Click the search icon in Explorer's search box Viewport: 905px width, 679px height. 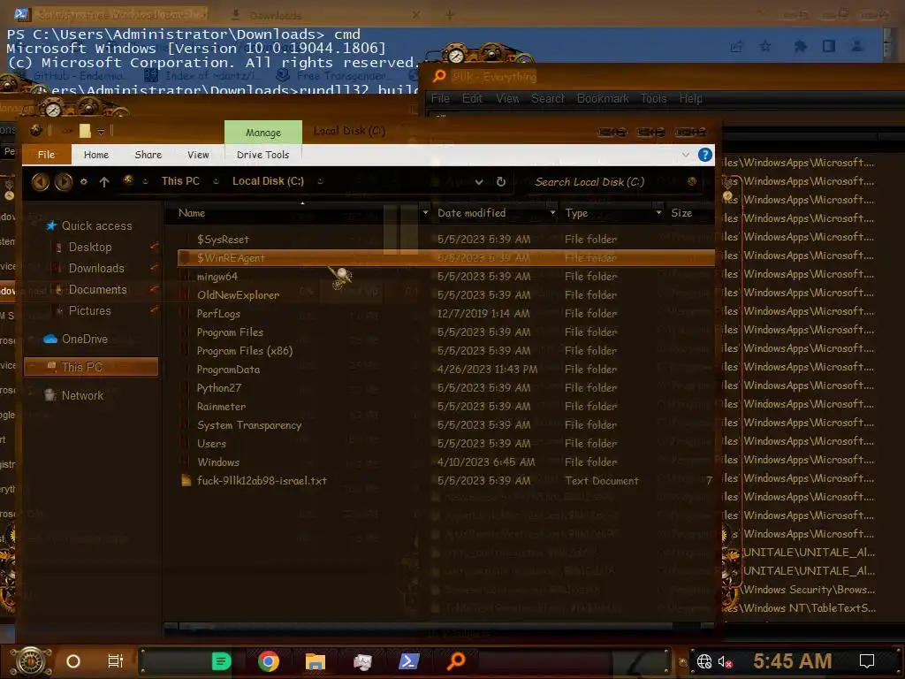691,181
